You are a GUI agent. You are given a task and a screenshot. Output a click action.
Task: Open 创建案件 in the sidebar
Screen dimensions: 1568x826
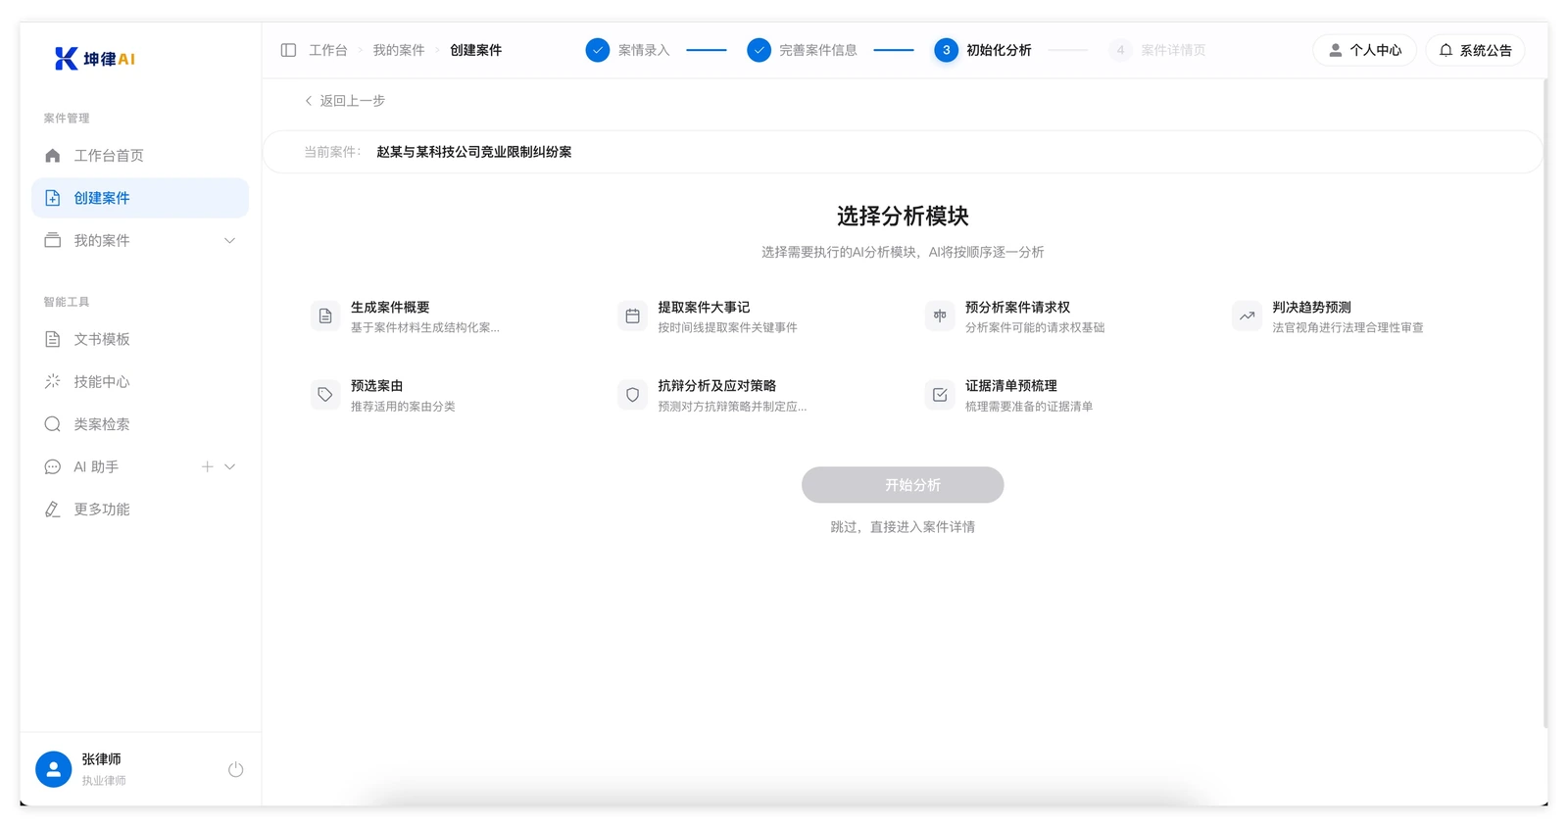tap(140, 198)
